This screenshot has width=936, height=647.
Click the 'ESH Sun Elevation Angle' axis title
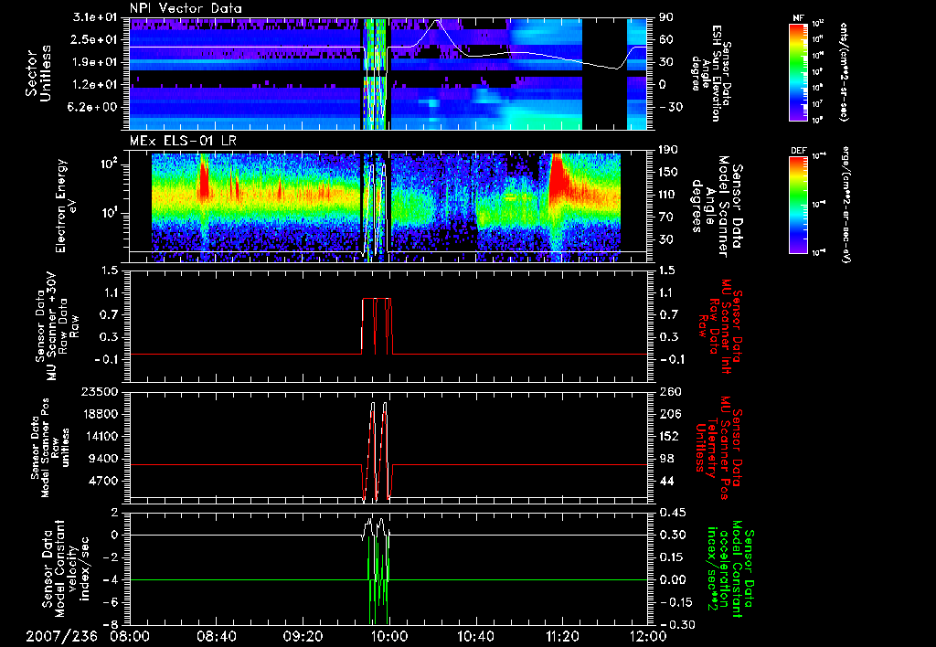point(709,73)
